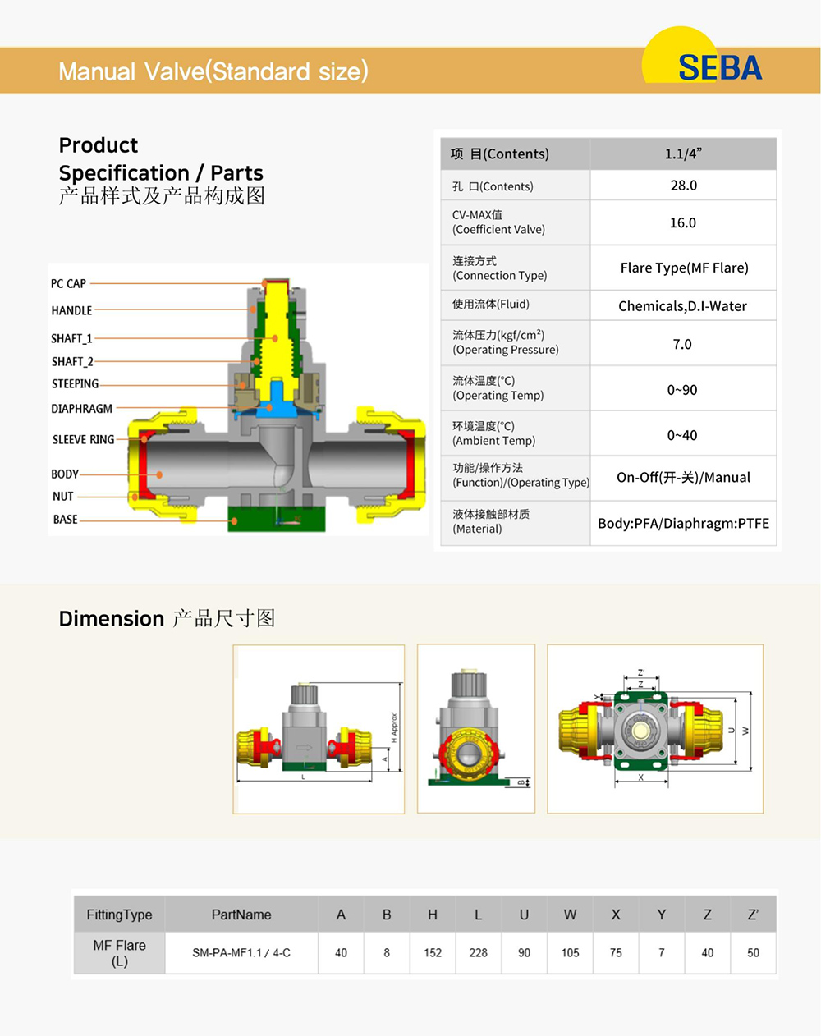Open the top-view dimension drawing
The width and height of the screenshot is (821, 1036).
pyautogui.click(x=655, y=729)
